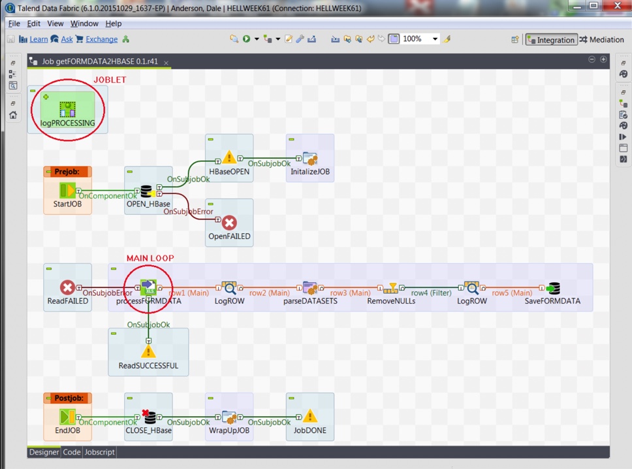632x469 pixels.
Task: Select the parseDATASETS component
Action: (310, 287)
